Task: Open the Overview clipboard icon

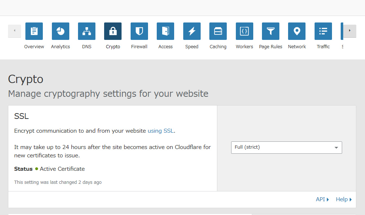Action: tap(34, 31)
